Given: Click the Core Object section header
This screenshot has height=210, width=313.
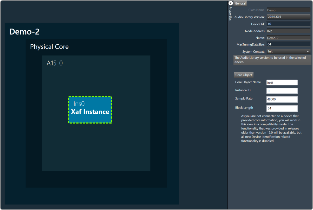Looking at the screenshot, I should click(x=244, y=75).
